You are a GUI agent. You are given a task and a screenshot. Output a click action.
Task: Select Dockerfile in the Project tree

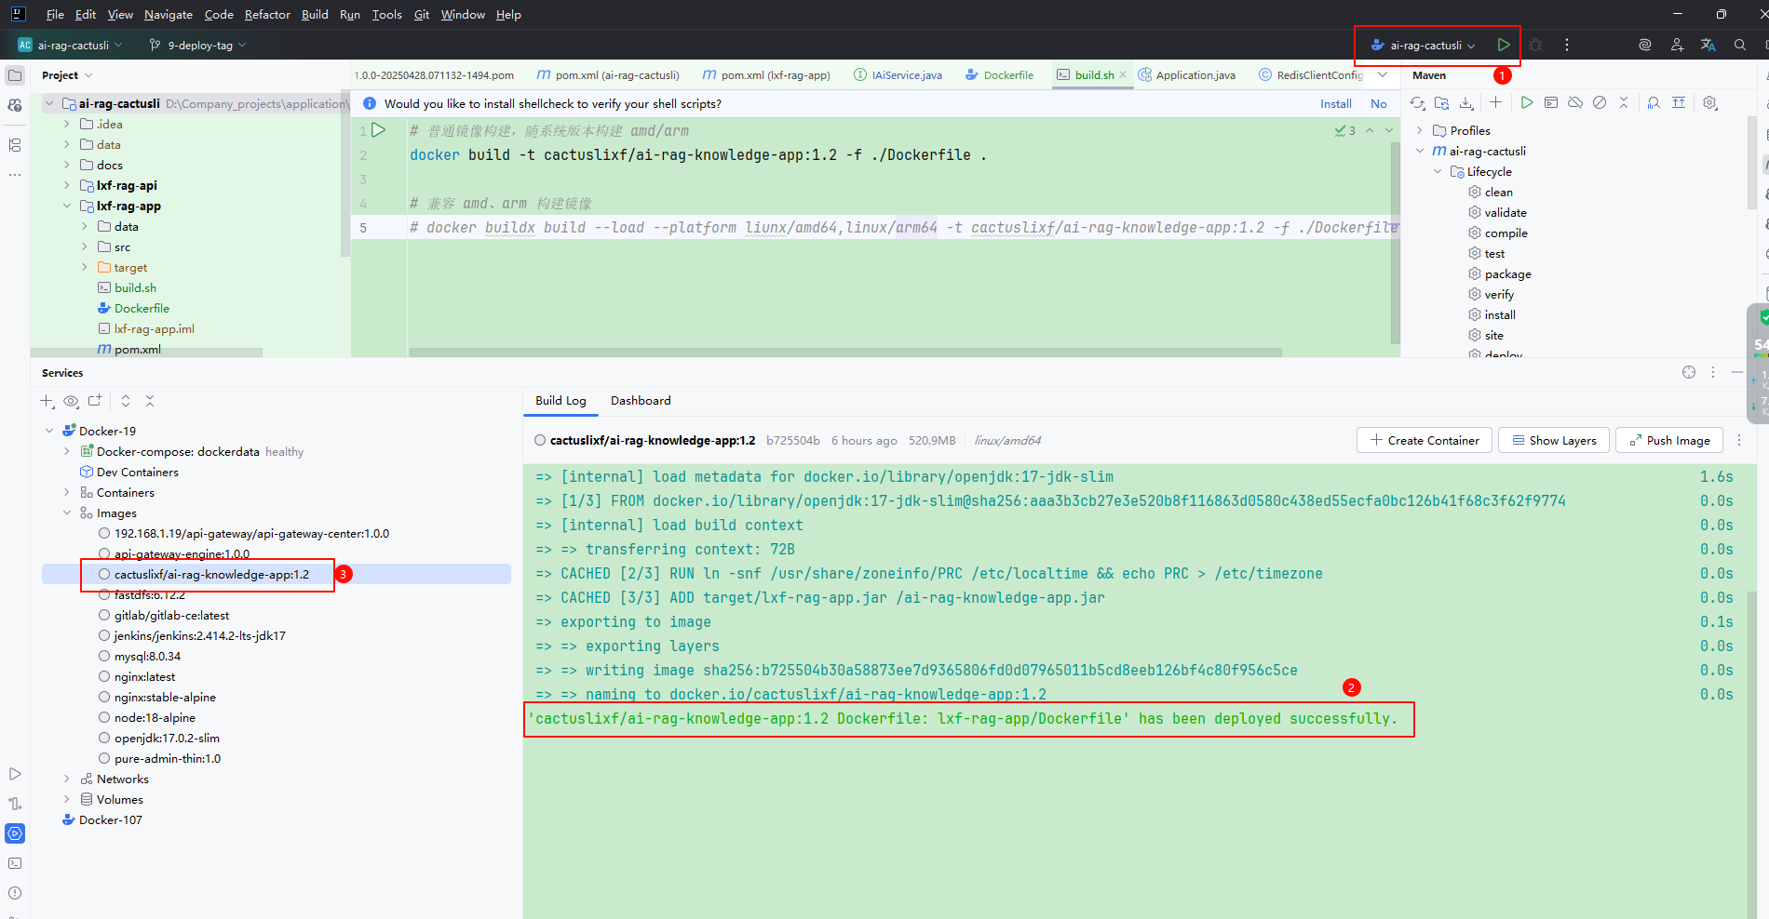pos(142,309)
